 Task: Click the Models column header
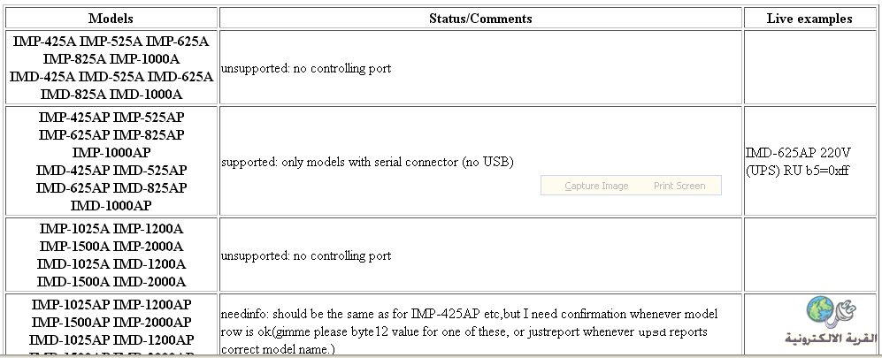coord(111,18)
